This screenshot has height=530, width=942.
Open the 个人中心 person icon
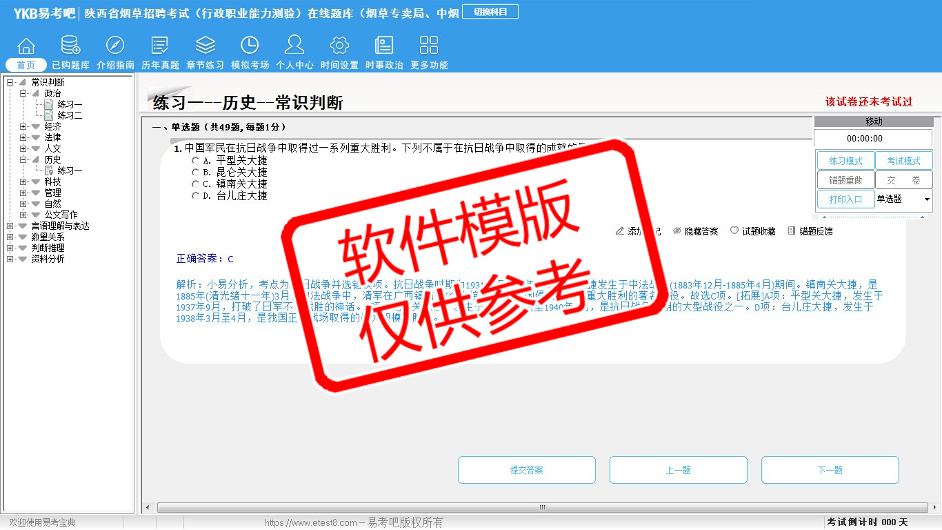click(x=294, y=46)
